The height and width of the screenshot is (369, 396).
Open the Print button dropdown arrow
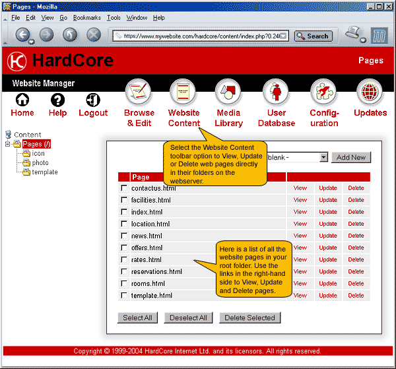click(363, 40)
